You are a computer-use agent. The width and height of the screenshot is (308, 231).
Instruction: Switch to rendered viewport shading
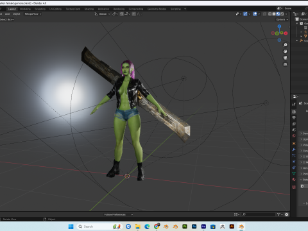point(282,14)
